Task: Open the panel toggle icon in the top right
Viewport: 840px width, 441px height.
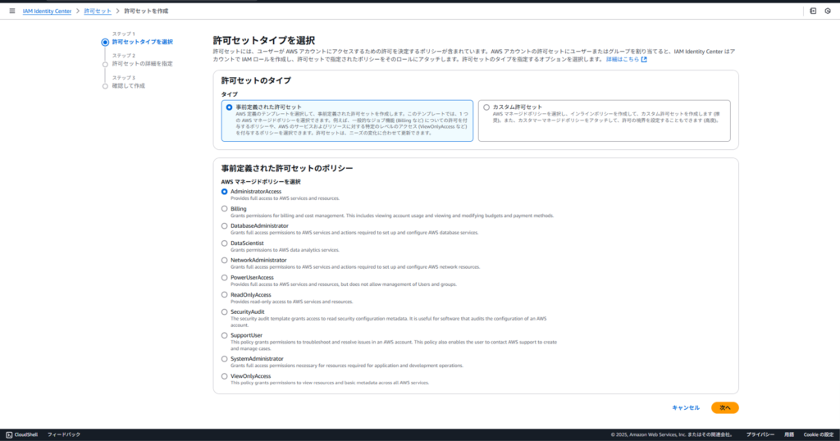Action: tap(813, 11)
